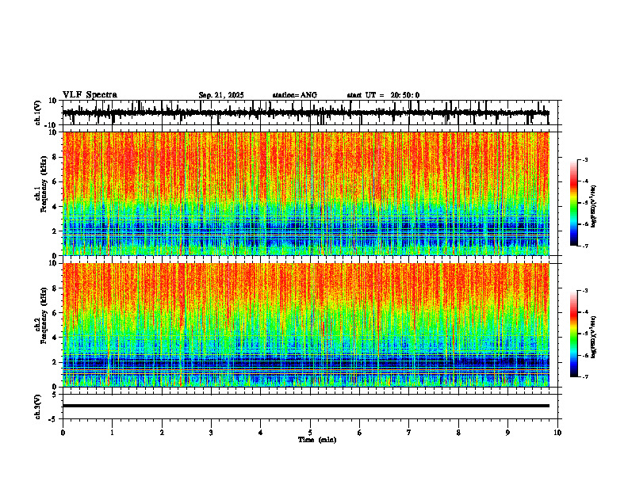Click the time axis tick label "1"
628x485 pixels.
click(x=112, y=433)
